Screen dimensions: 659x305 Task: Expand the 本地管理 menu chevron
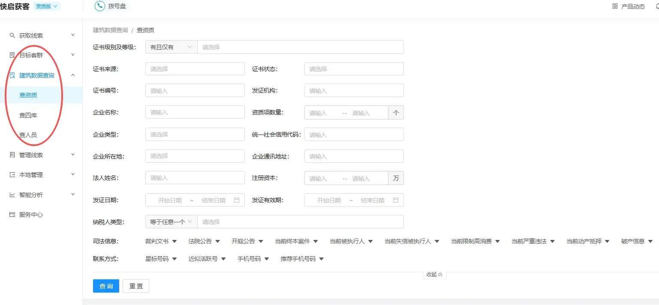[x=72, y=174]
